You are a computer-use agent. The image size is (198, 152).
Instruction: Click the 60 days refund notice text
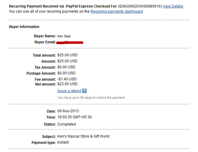(x=91, y=98)
